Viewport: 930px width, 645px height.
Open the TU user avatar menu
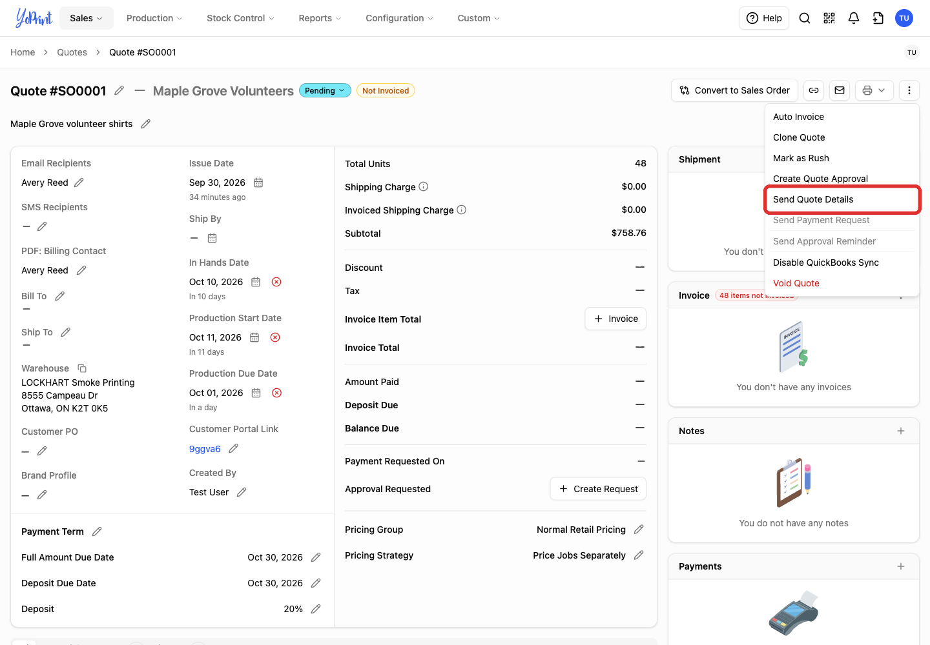click(904, 18)
